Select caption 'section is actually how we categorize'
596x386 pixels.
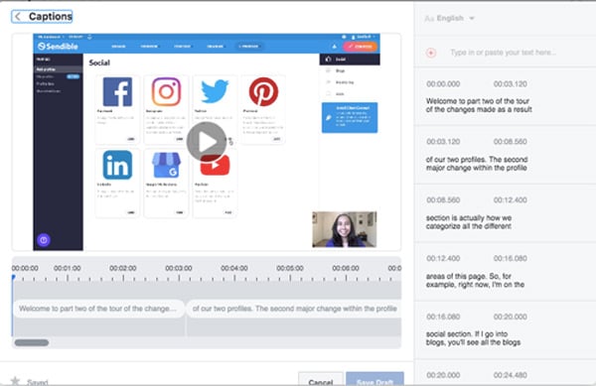pos(469,222)
